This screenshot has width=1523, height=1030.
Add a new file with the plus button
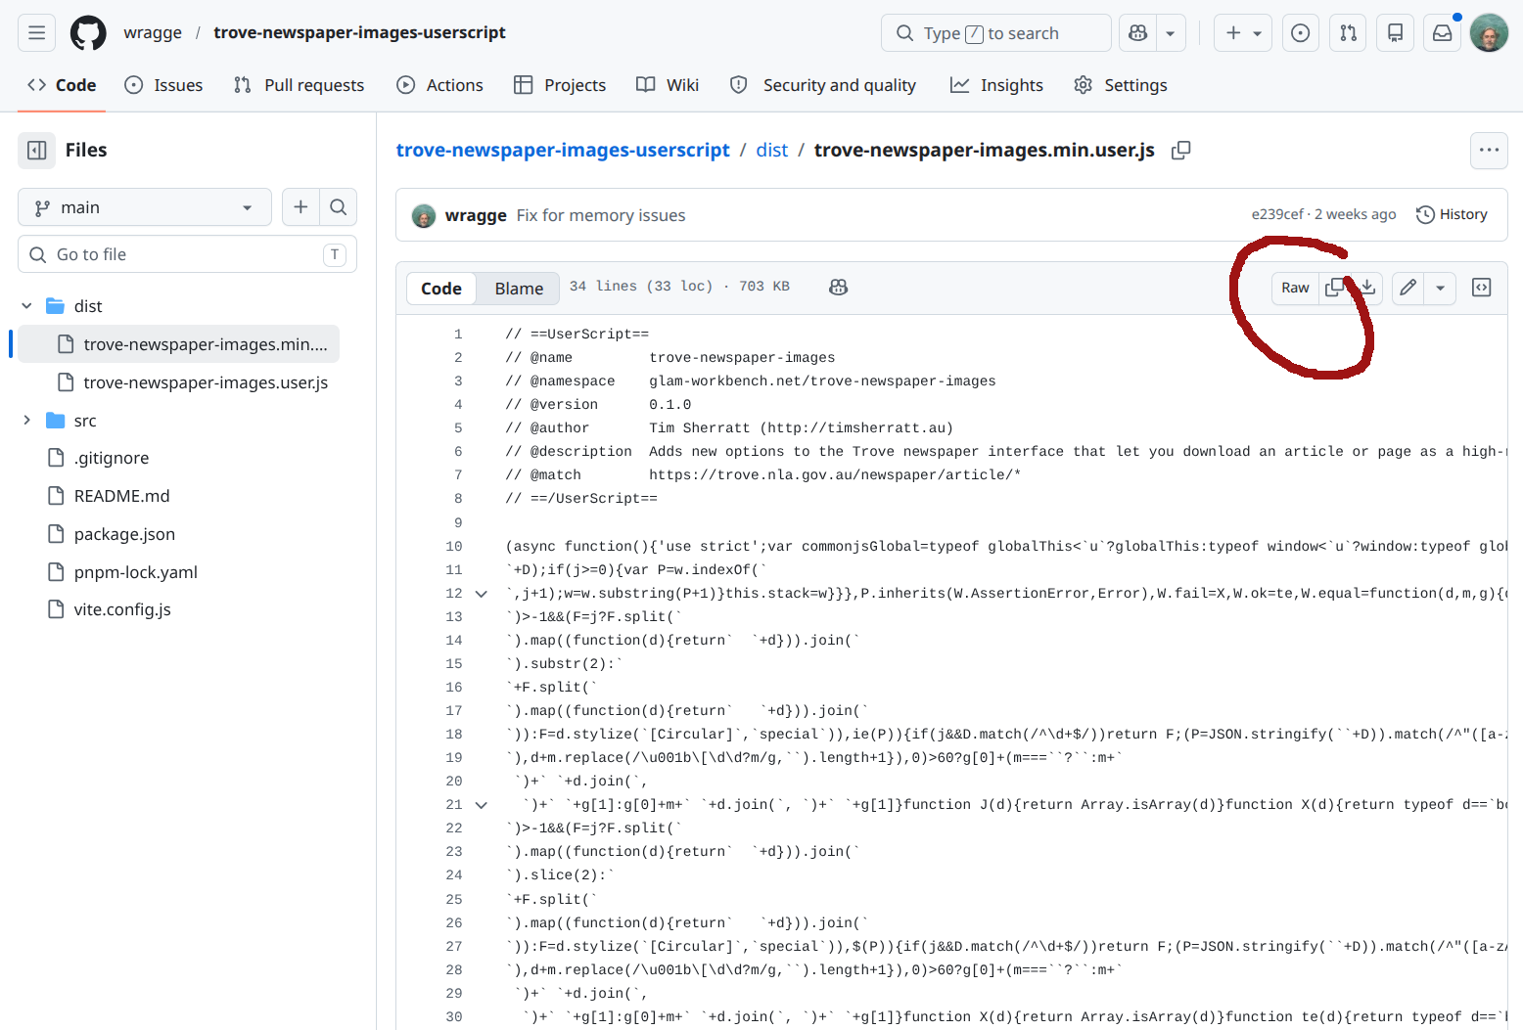point(300,207)
